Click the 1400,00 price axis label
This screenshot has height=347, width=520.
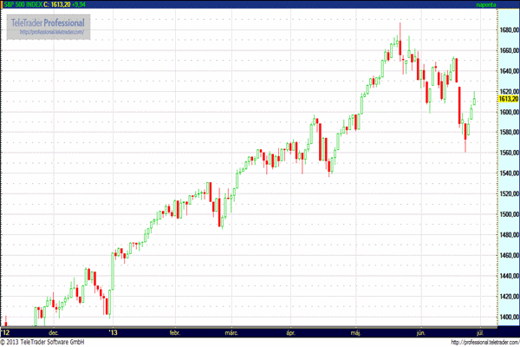(508, 317)
